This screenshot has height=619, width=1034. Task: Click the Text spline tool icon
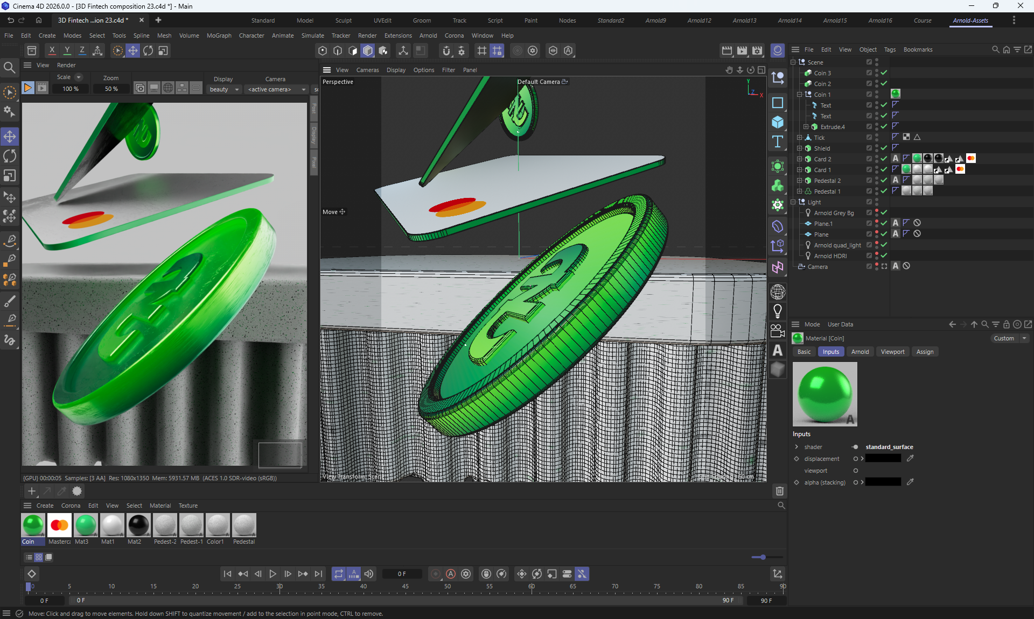coord(778,141)
